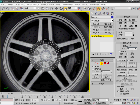Click the 循环 loop button
This screenshot has width=140, height=105.
[106, 77]
